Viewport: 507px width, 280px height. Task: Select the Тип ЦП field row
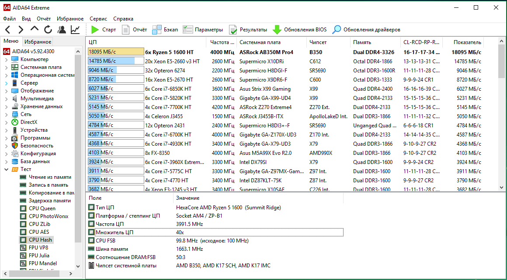coord(215,208)
